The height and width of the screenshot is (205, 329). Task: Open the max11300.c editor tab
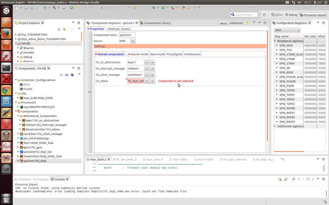179,159
